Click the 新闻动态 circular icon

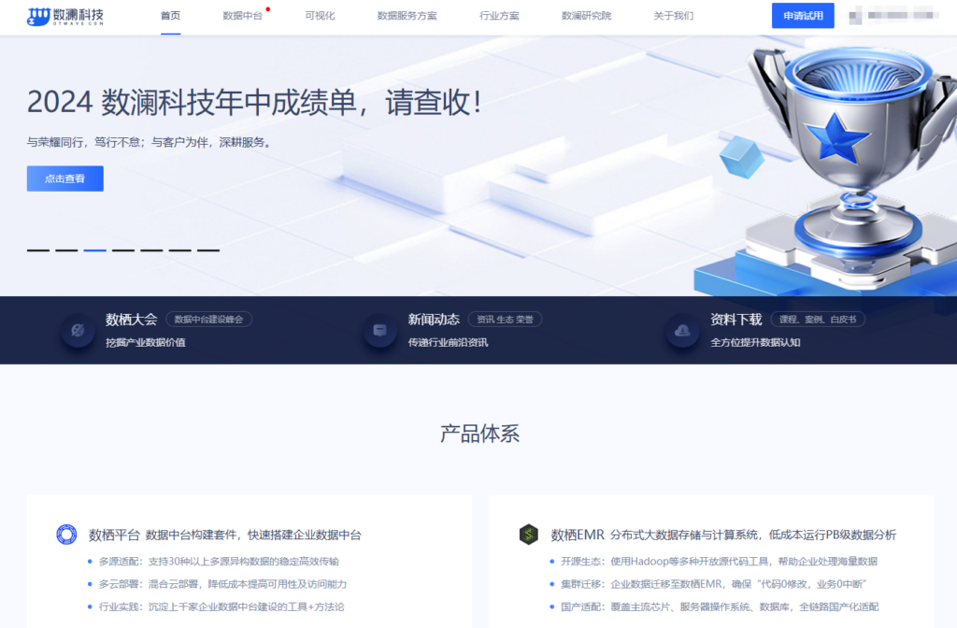[379, 330]
